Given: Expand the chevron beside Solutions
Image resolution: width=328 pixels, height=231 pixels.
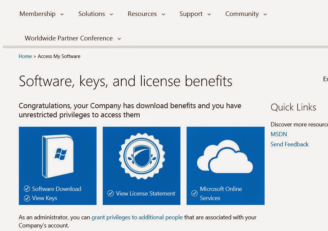Looking at the screenshot, I should 112,14.
